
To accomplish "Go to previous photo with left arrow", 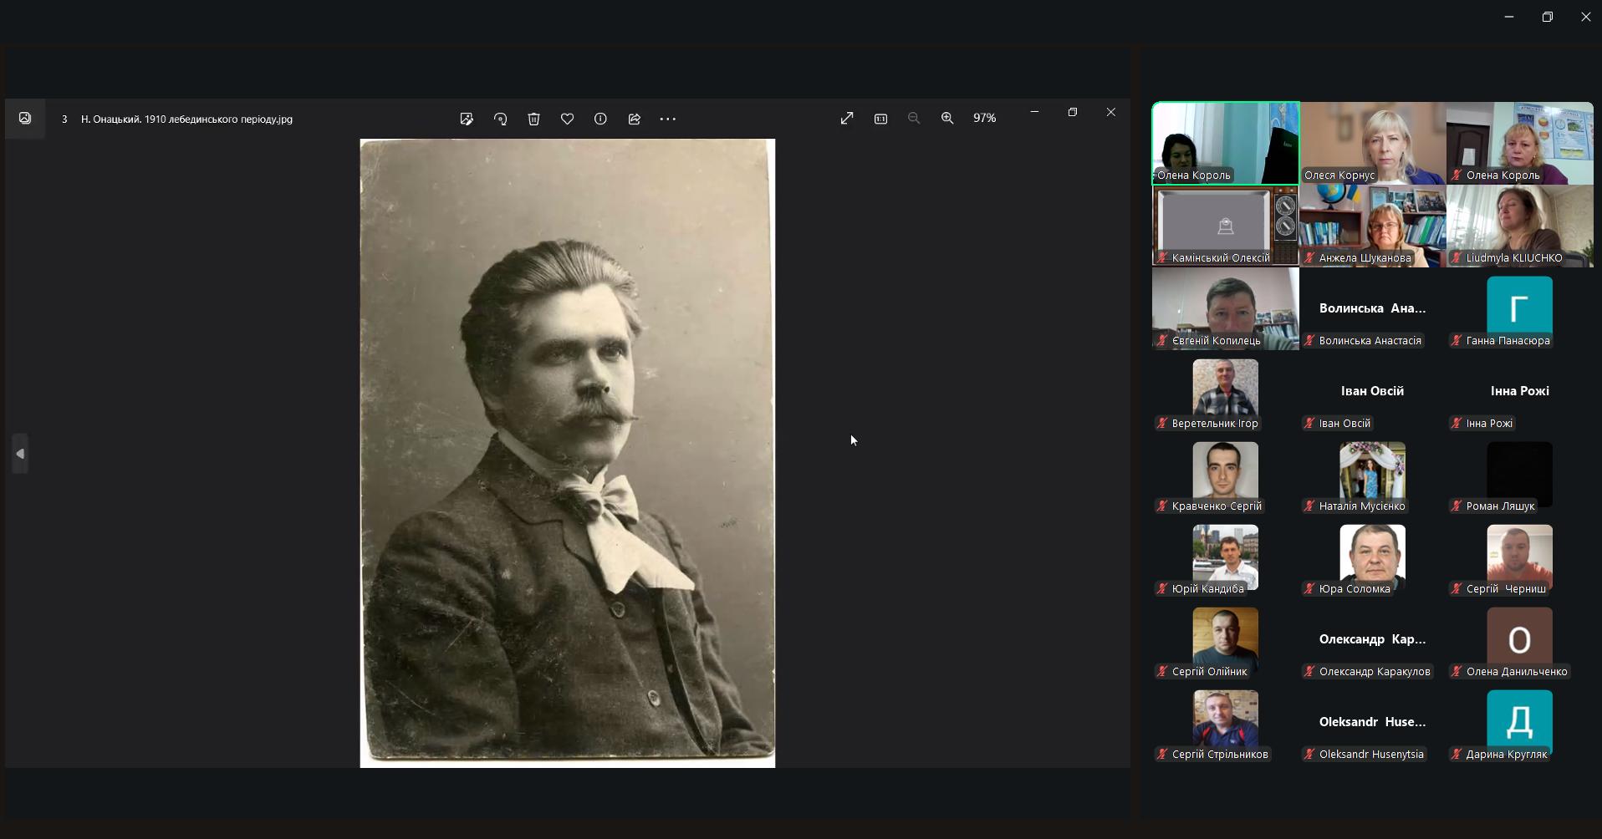I will [x=20, y=454].
